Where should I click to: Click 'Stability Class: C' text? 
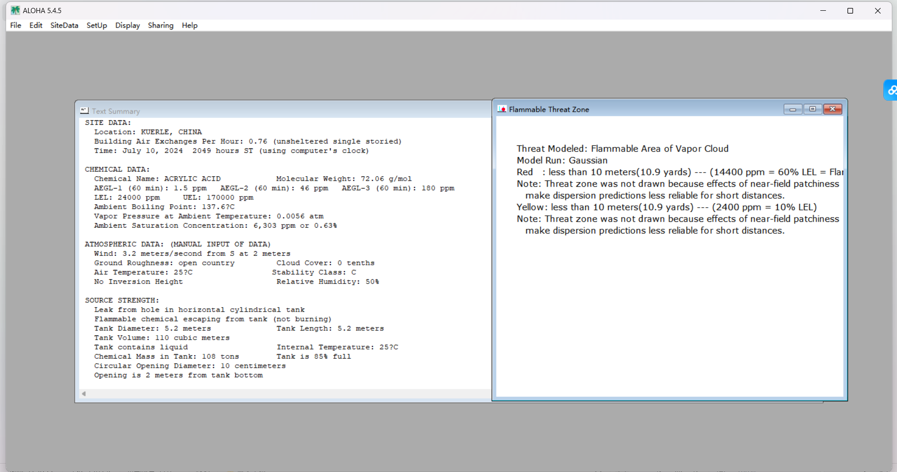click(x=314, y=272)
